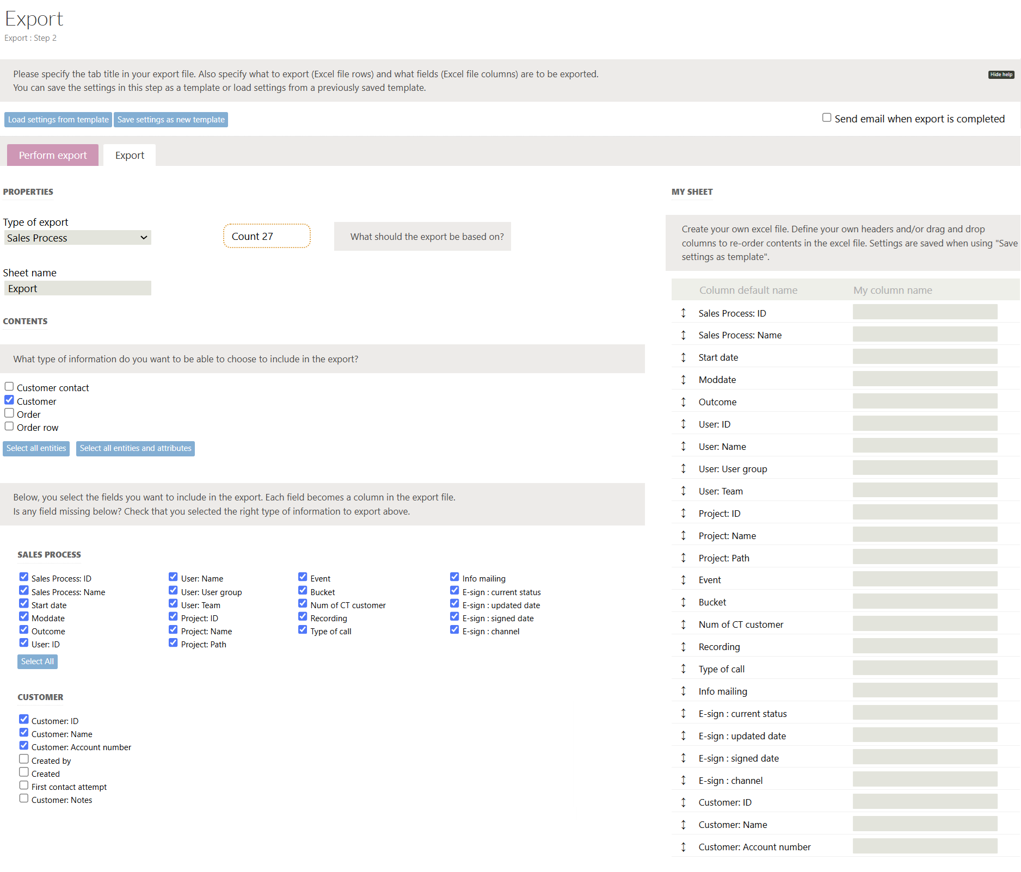Click the reorder arrows beside Start date
This screenshot has height=872, width=1021.
[x=684, y=357]
